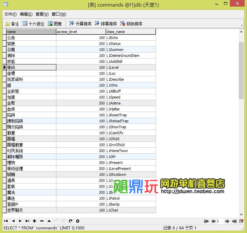Image resolution: width=247 pixels, height=233 pixels.
Task: Click the stop loading circle icon
Action: [77, 221]
